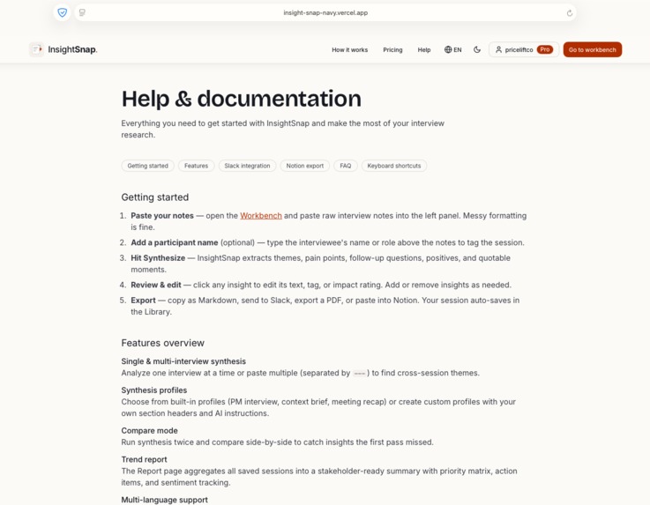Jump to Features section chip
The width and height of the screenshot is (650, 505).
click(196, 166)
